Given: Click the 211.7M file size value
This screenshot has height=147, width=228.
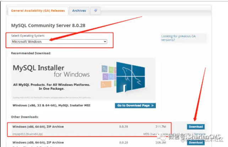Looking at the screenshot, I should tap(161, 127).
